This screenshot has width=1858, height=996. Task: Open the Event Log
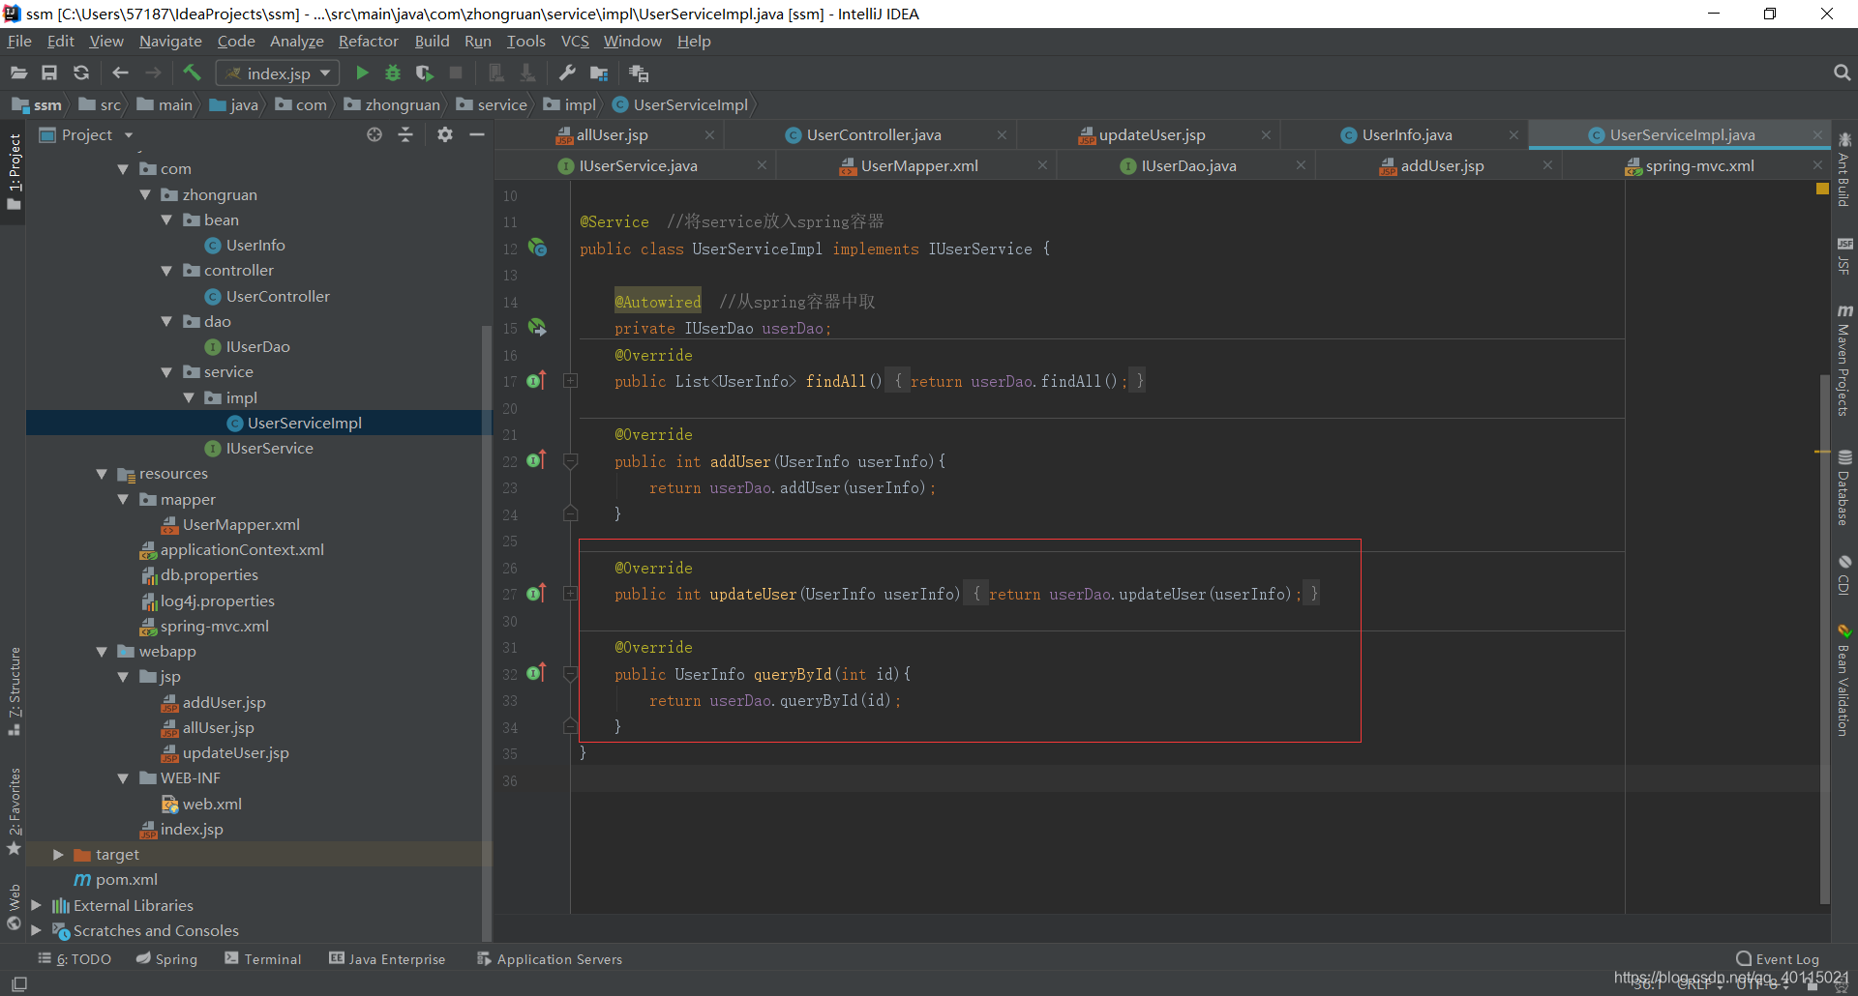(x=1778, y=958)
